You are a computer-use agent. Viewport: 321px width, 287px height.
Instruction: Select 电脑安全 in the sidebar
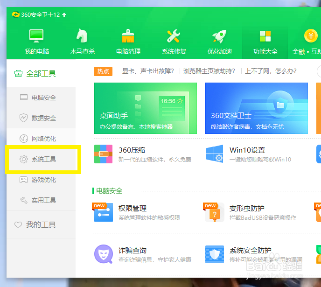pyautogui.click(x=41, y=98)
